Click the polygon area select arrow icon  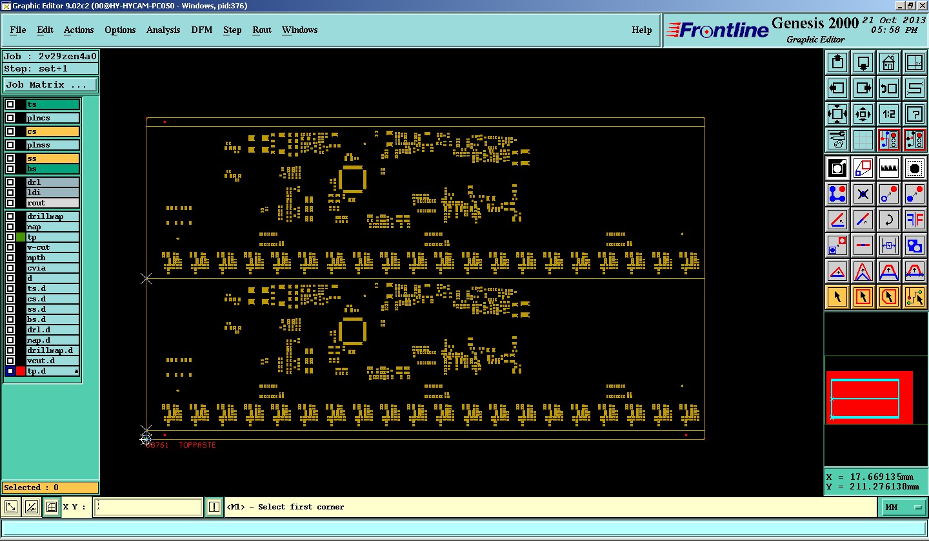(x=889, y=297)
